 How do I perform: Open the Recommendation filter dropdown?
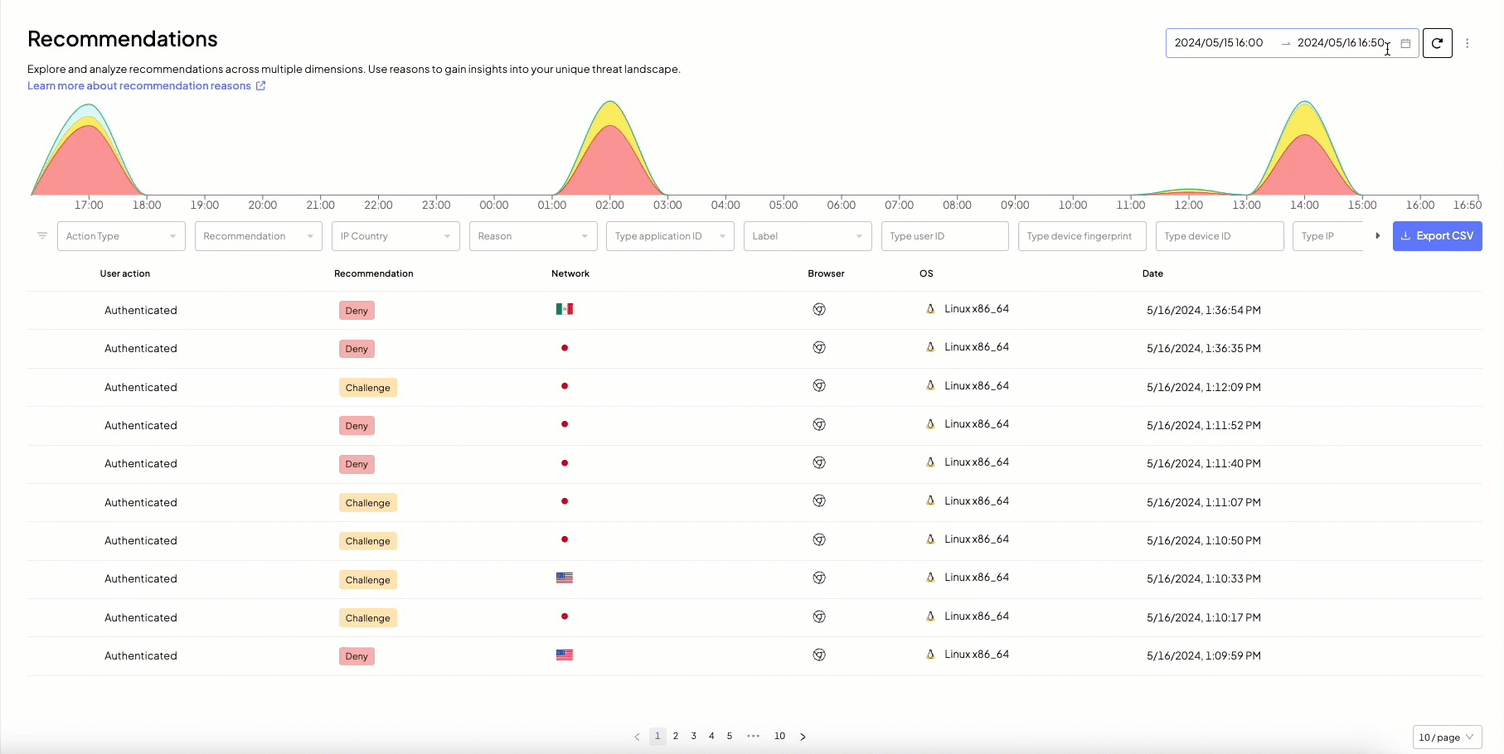point(258,236)
